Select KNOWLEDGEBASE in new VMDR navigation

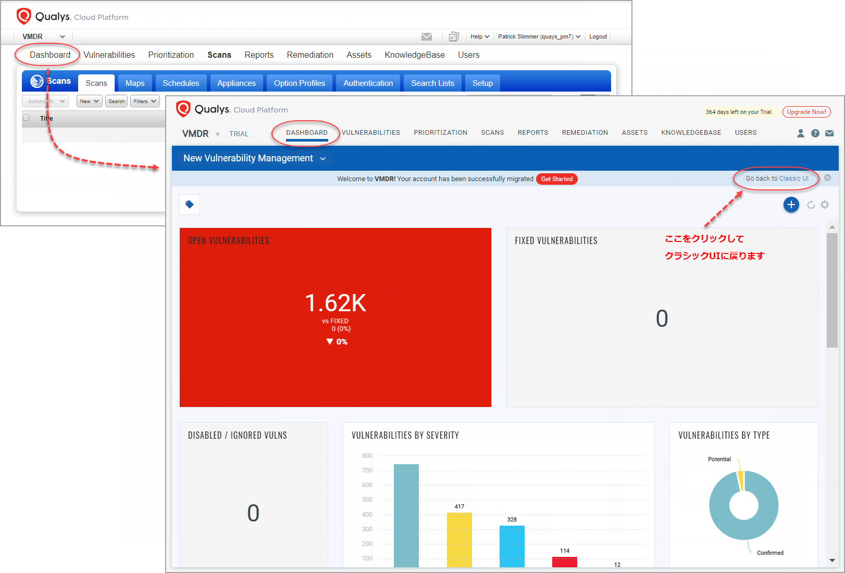[691, 133]
